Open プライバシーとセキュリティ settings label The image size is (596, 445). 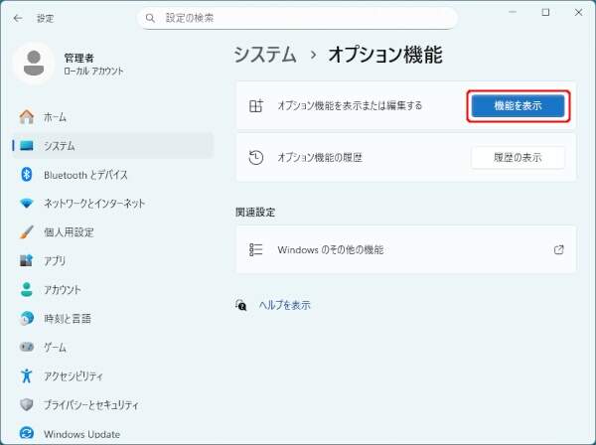tap(90, 404)
